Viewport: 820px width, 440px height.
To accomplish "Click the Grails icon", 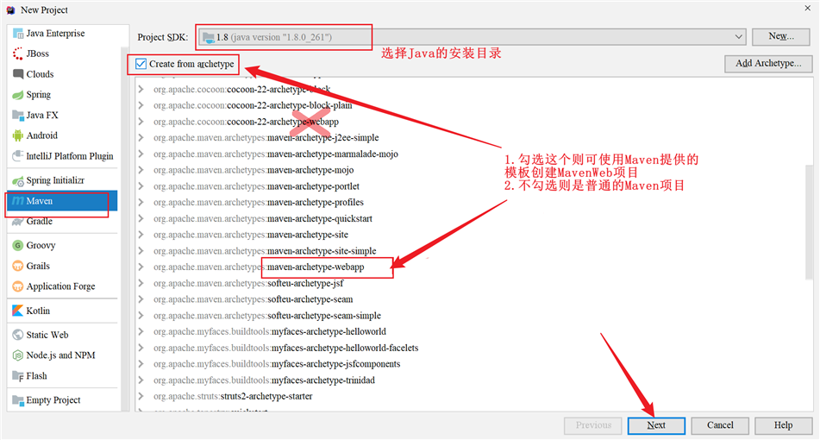I will (18, 266).
